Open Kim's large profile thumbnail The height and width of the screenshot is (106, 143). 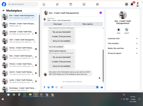point(123,15)
